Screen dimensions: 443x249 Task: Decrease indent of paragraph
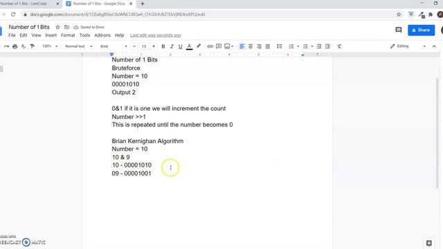pos(319,46)
